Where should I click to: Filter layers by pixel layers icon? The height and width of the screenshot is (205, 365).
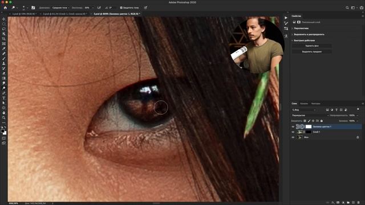click(x=327, y=110)
